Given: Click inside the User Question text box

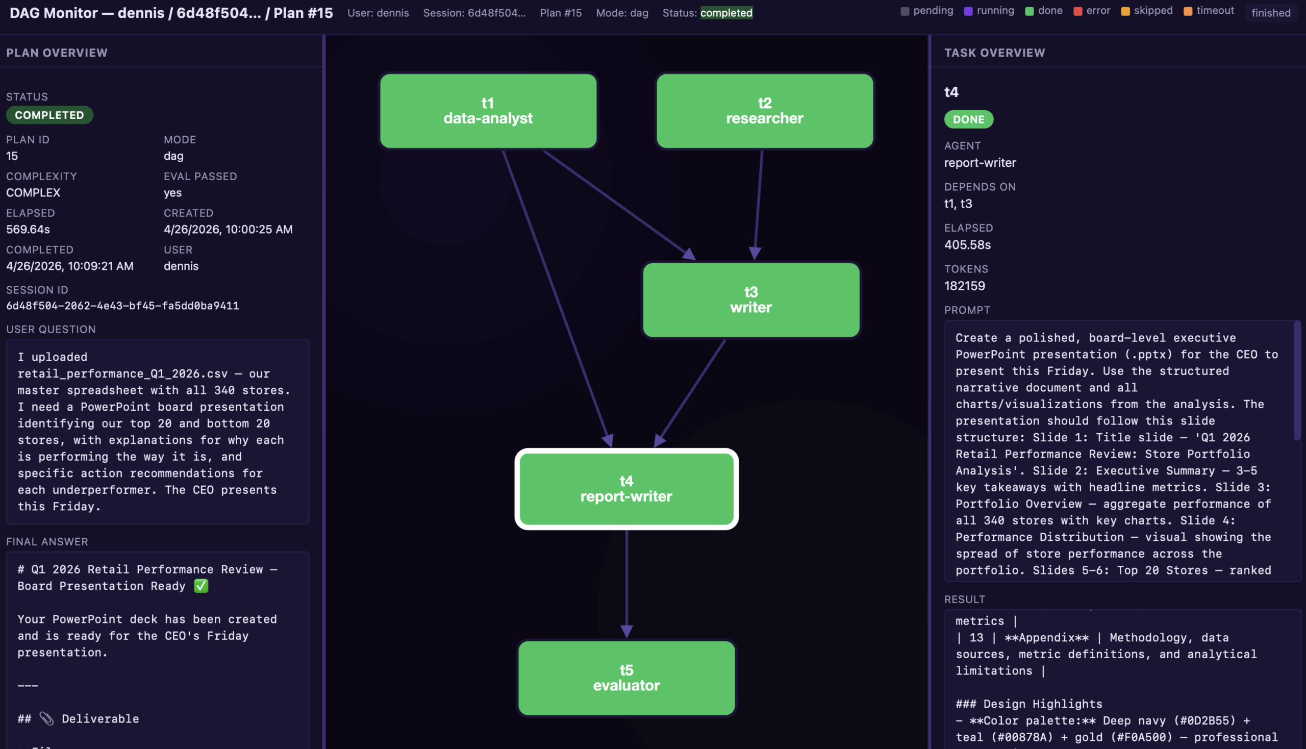Looking at the screenshot, I should tap(157, 431).
